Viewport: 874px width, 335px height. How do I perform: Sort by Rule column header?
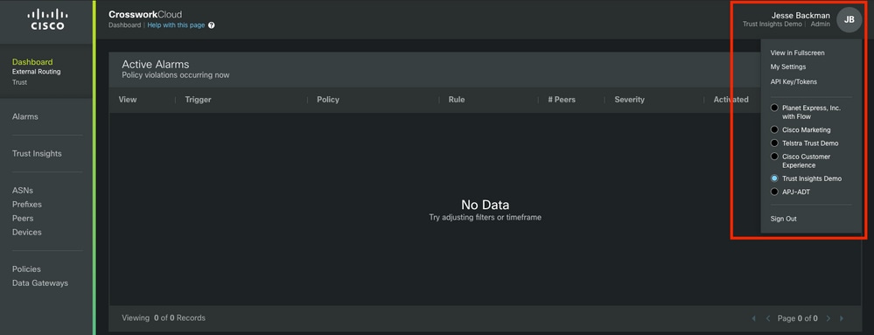click(x=457, y=100)
